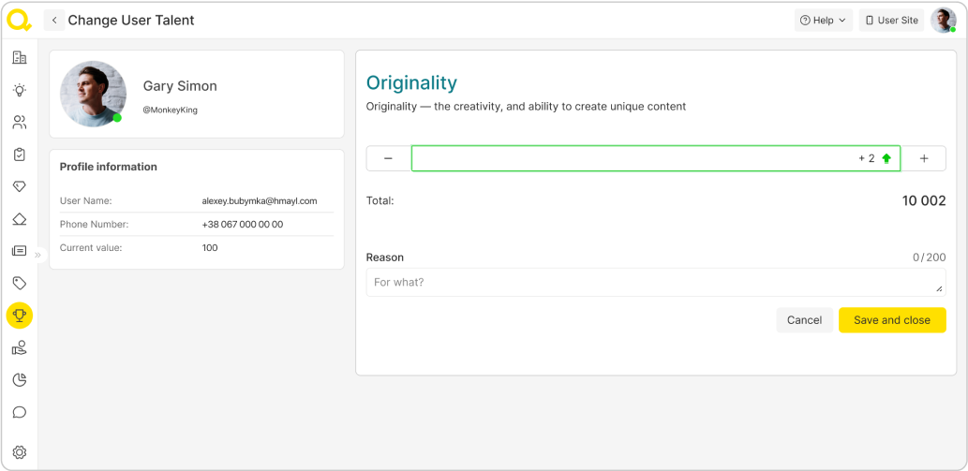Open the lightbulb ideas section
Viewport: 968px width, 471px height.
(x=19, y=90)
